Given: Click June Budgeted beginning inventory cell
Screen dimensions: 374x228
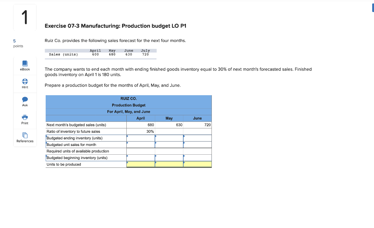Looking at the screenshot, I should (198, 158).
